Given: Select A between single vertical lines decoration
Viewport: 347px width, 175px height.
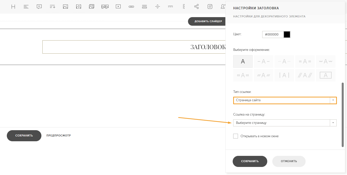Looking at the screenshot, I should 284,75.
